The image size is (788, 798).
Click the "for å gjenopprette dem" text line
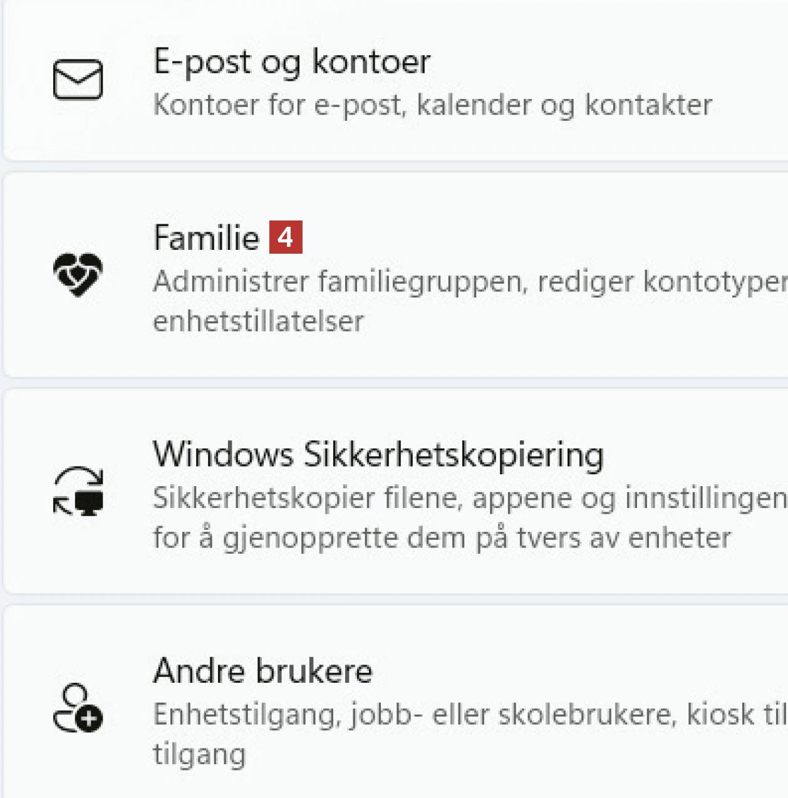point(442,537)
